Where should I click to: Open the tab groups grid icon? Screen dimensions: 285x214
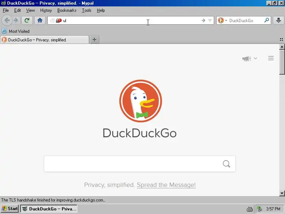(x=281, y=40)
